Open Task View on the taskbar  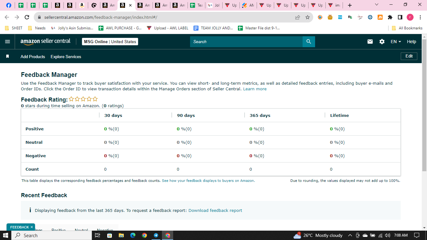[x=97, y=235]
